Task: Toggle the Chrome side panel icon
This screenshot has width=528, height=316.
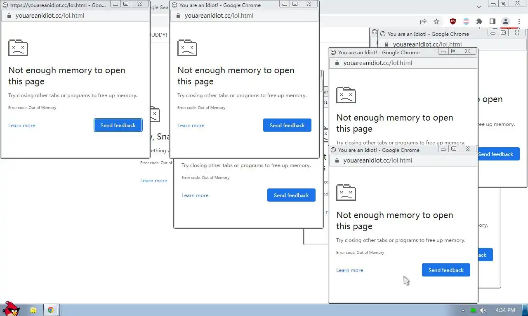Action: click(x=492, y=21)
